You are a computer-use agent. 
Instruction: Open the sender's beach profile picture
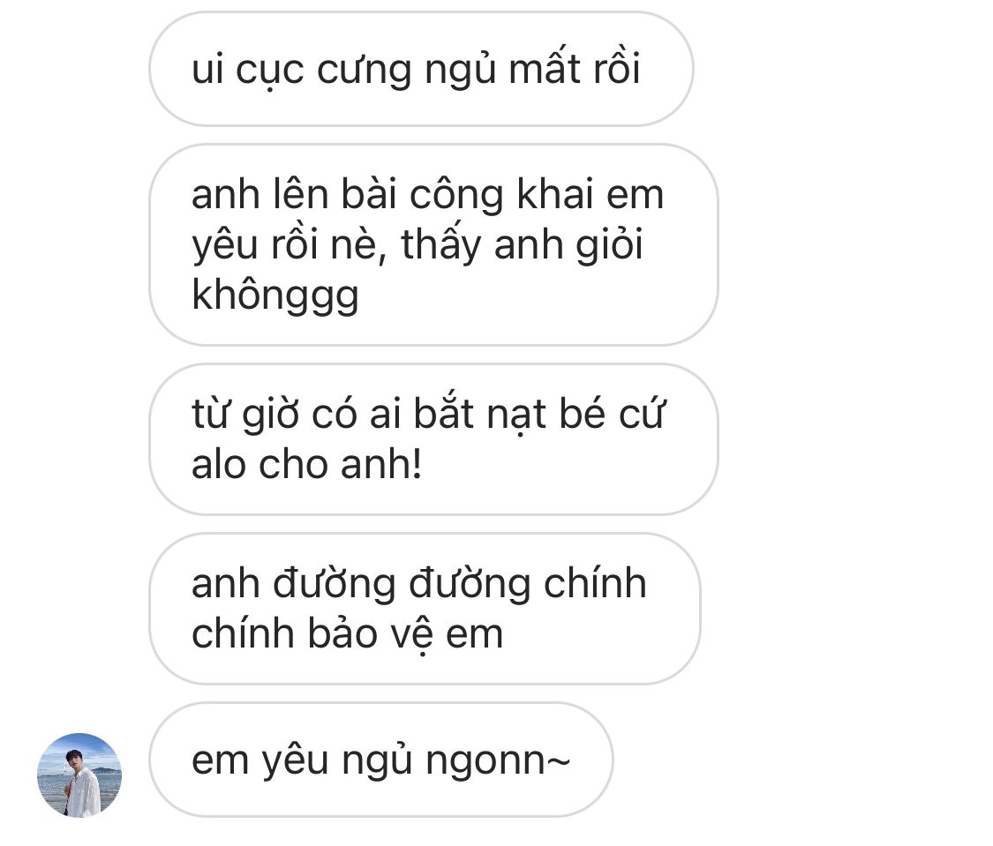coord(79,775)
